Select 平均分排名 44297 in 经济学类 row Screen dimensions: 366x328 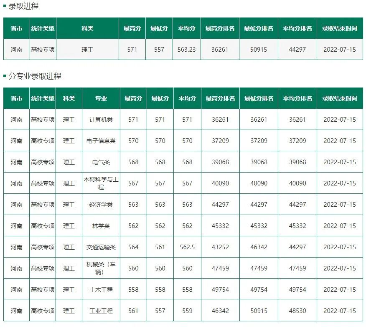pos(297,205)
